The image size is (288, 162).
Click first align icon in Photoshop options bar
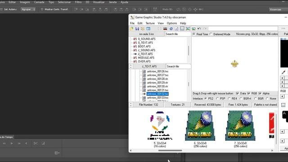click(76, 9)
